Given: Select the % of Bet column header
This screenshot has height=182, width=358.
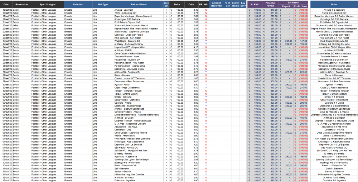Looking at the screenshot, I should (227, 4).
